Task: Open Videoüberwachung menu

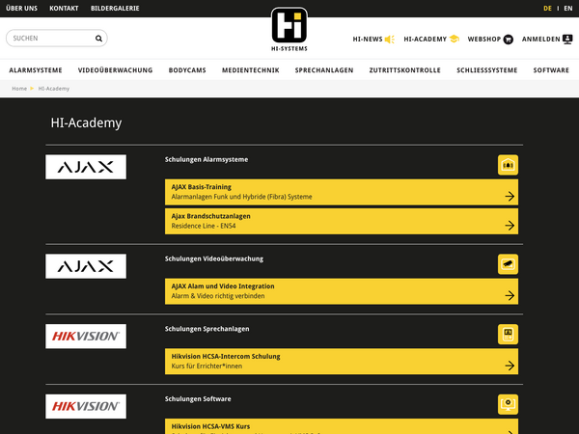Action: point(115,70)
